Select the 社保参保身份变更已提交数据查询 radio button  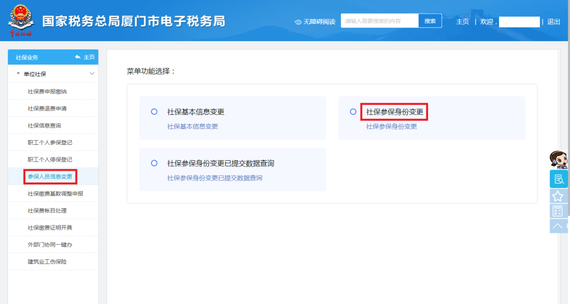[x=154, y=163]
